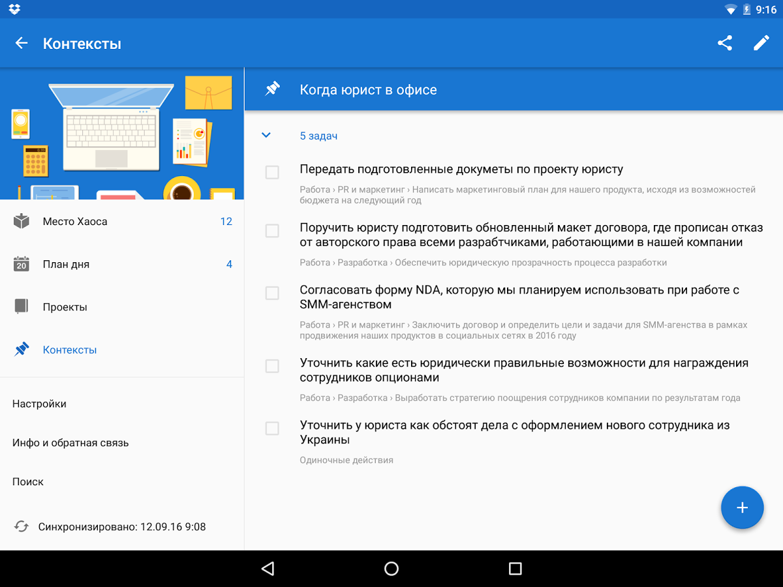Open Инфо и обратная связь
783x587 pixels.
coord(122,443)
